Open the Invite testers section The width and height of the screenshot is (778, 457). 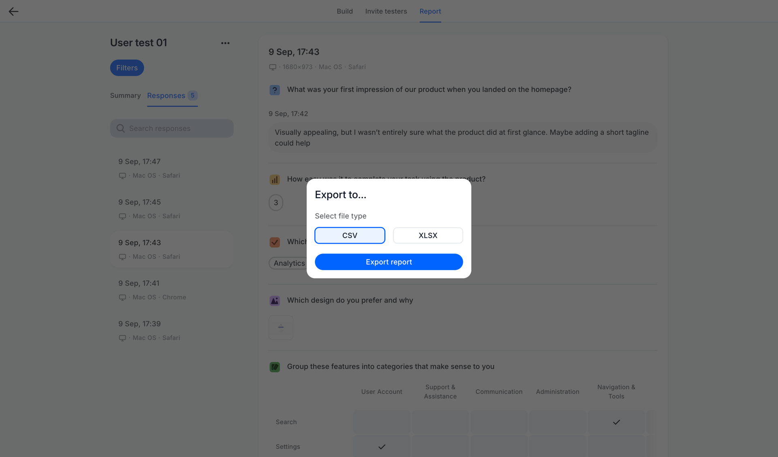(x=386, y=11)
